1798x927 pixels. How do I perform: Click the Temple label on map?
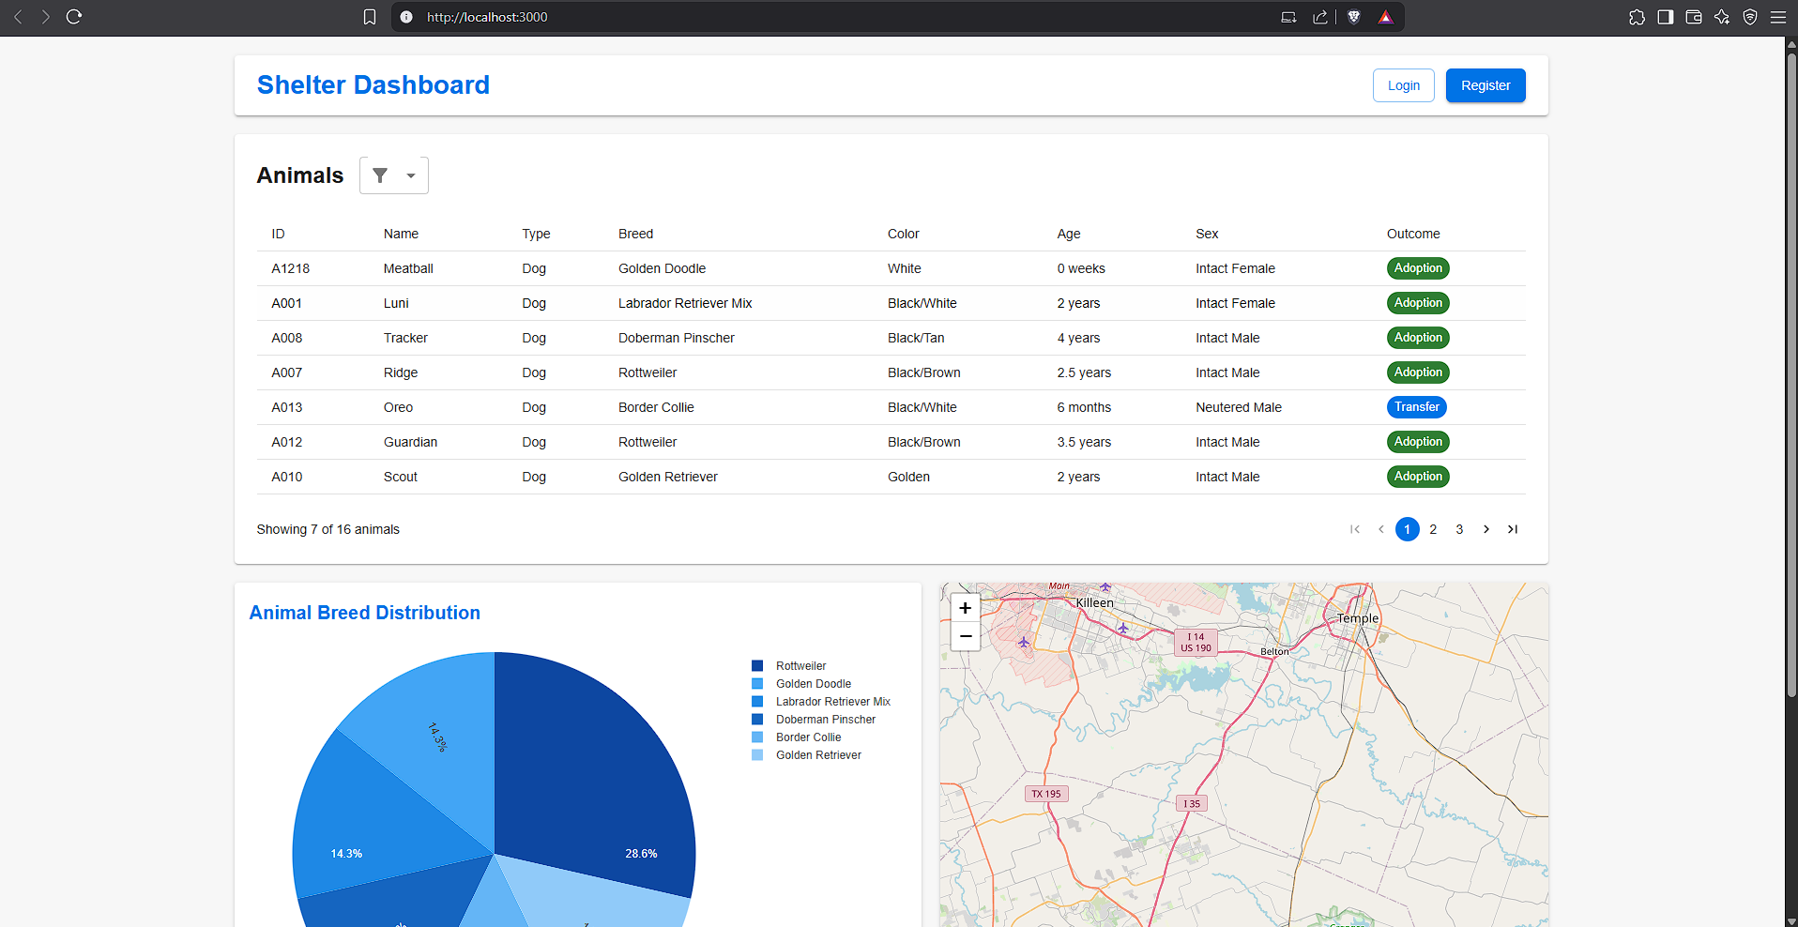pos(1358,618)
